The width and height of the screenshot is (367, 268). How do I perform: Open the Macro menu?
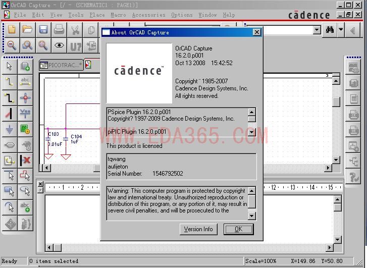[x=118, y=15]
